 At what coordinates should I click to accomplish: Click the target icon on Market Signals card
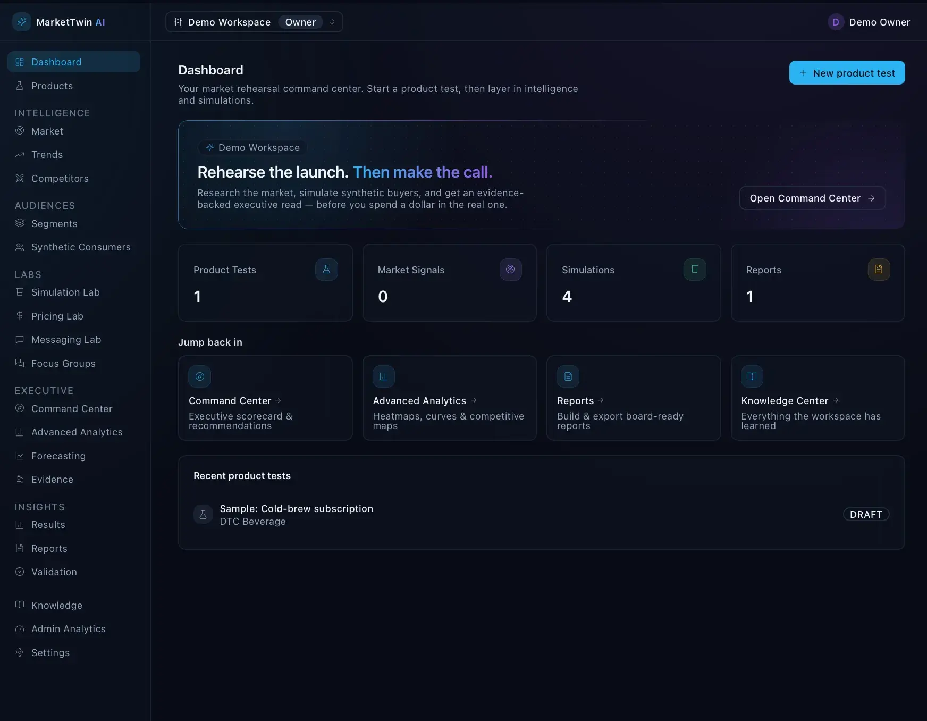tap(510, 270)
